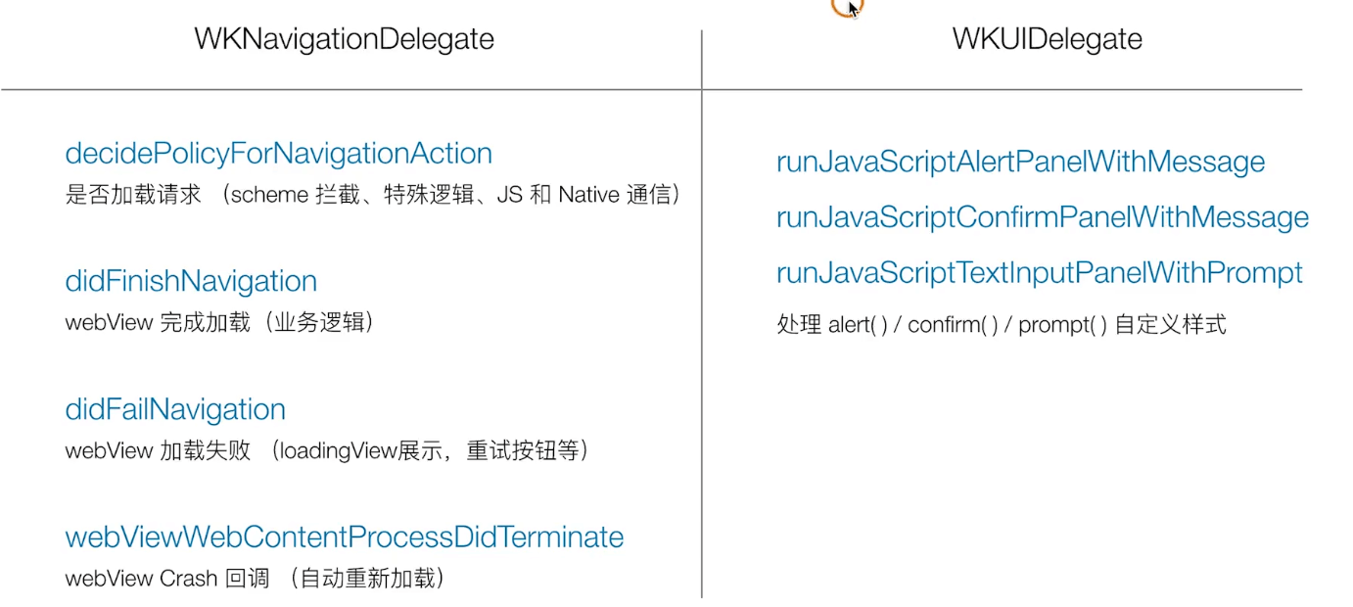Screen dimensions: 1353x607
Task: Click runJavaScriptAlertPanelWithMessage method link
Action: [1020, 163]
